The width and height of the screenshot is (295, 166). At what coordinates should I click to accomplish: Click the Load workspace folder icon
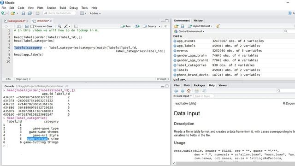pyautogui.click(x=176, y=26)
